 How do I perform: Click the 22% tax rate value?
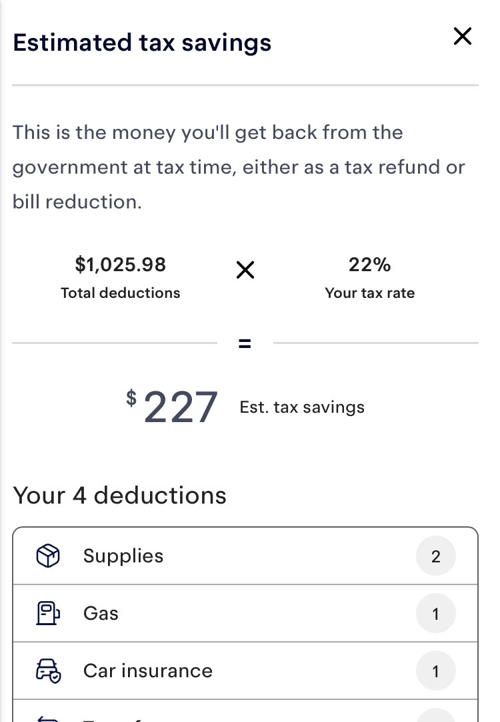point(369,264)
